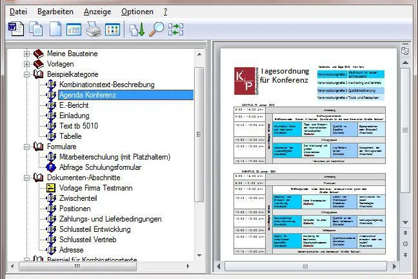Click the printer toolbar icon

[94, 29]
